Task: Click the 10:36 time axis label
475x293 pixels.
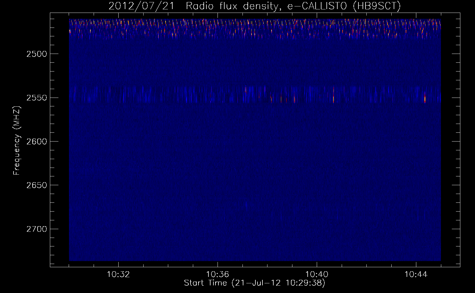Action: [x=218, y=275]
